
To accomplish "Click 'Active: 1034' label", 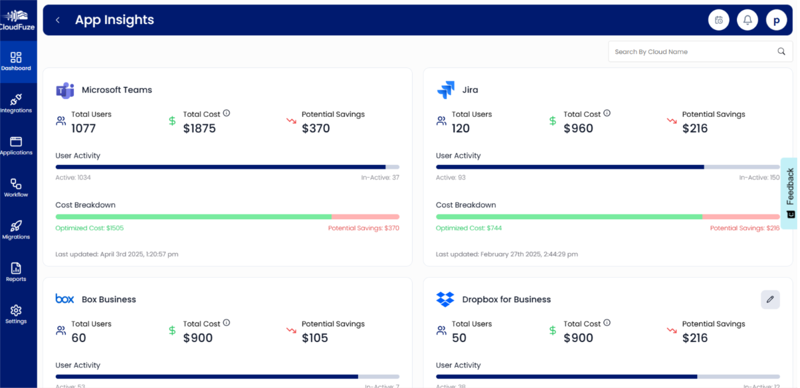I will pyautogui.click(x=73, y=177).
